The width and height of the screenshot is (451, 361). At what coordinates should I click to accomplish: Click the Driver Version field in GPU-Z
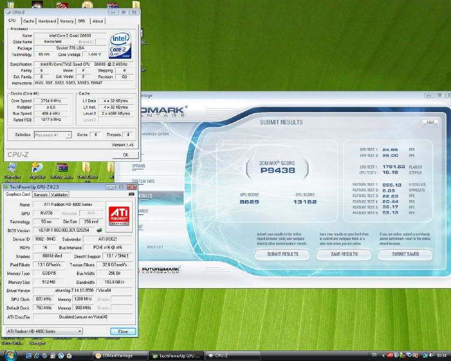(x=83, y=291)
